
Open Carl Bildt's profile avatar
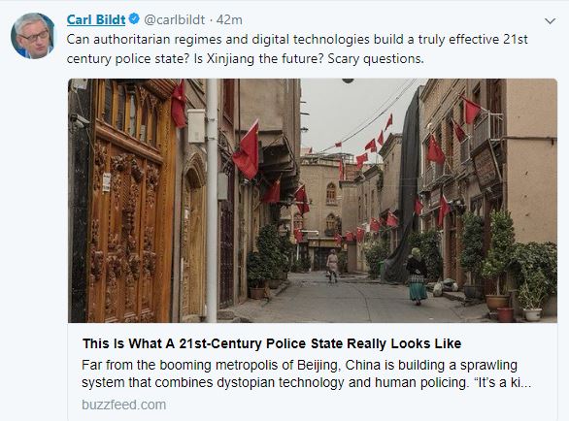click(x=33, y=36)
